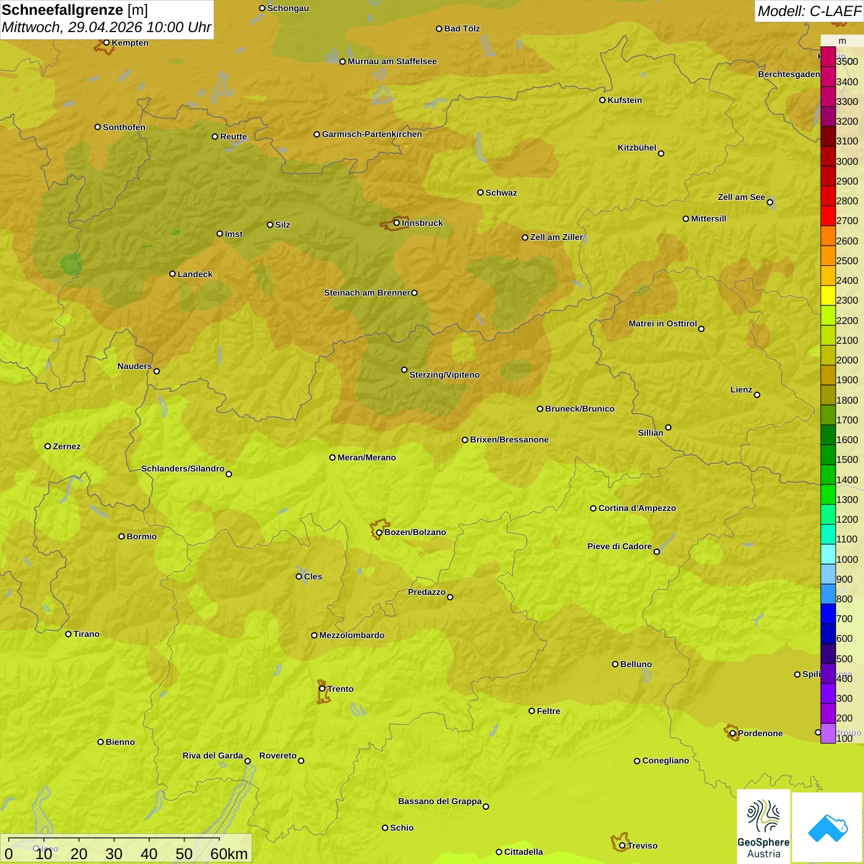
Task: Click the 'Modell: C-LAEF' label
Action: click(809, 11)
